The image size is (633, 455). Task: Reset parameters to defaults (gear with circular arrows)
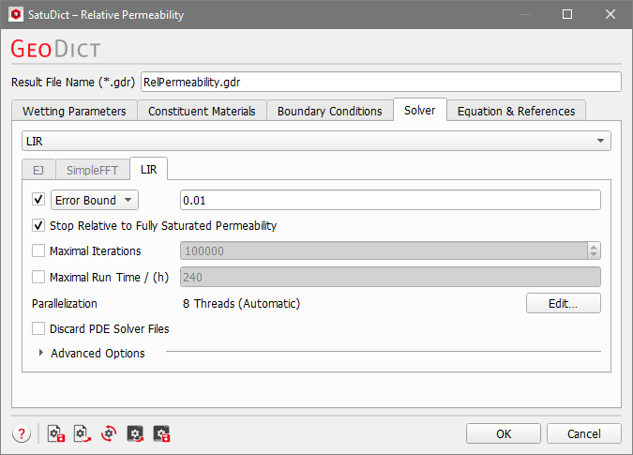(x=109, y=434)
